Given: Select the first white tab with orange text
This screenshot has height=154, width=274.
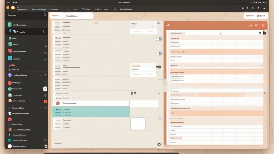Looking at the screenshot, I should point(56,16).
